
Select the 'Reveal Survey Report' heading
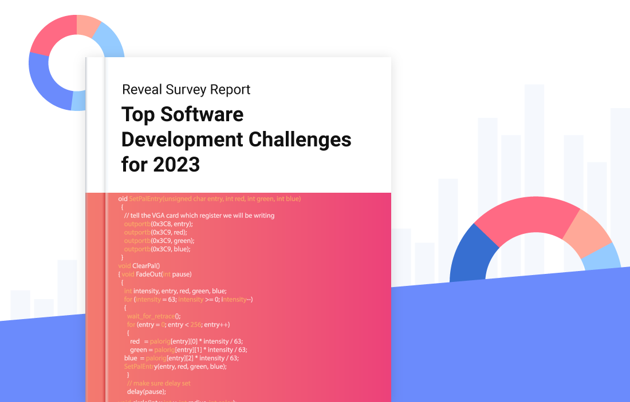(x=186, y=89)
